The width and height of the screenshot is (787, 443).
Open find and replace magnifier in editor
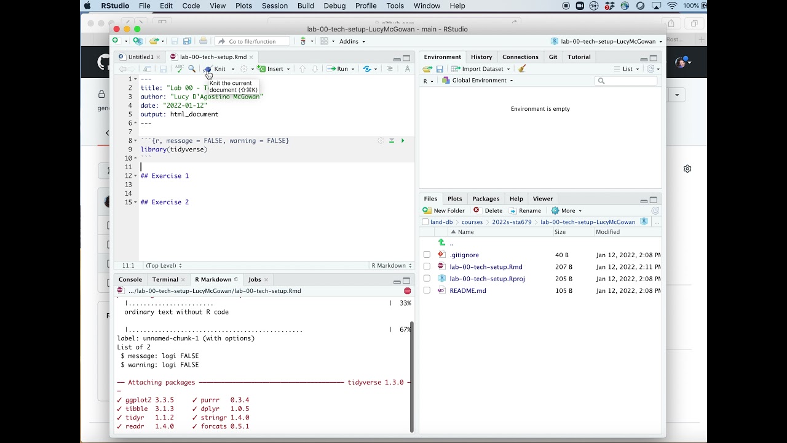coord(192,69)
